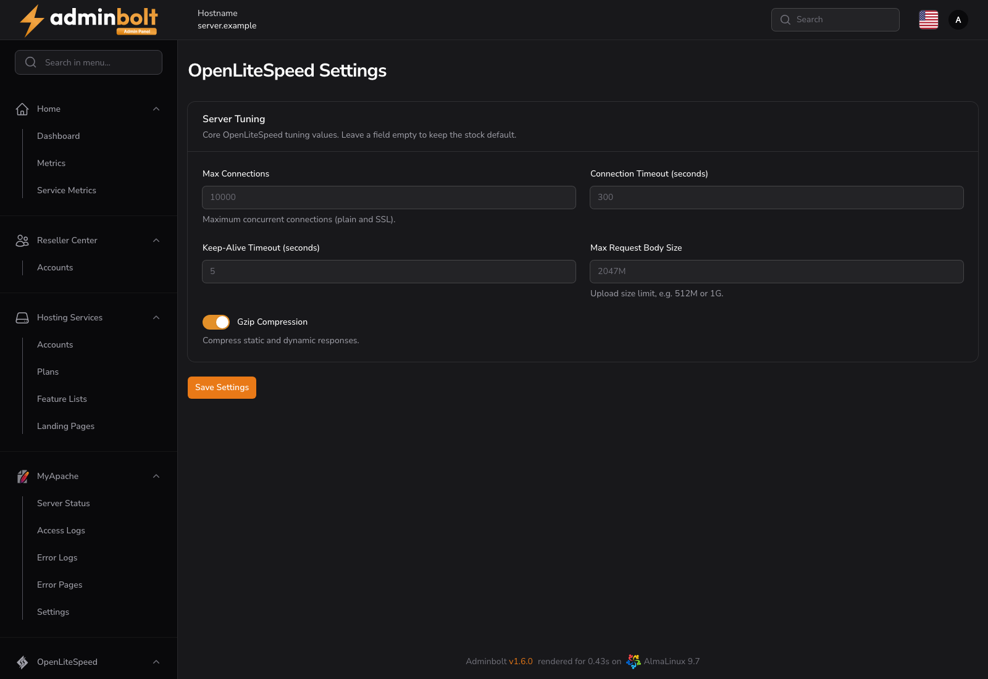View MyApache Error Logs
Screen dimensions: 988x679
point(57,557)
